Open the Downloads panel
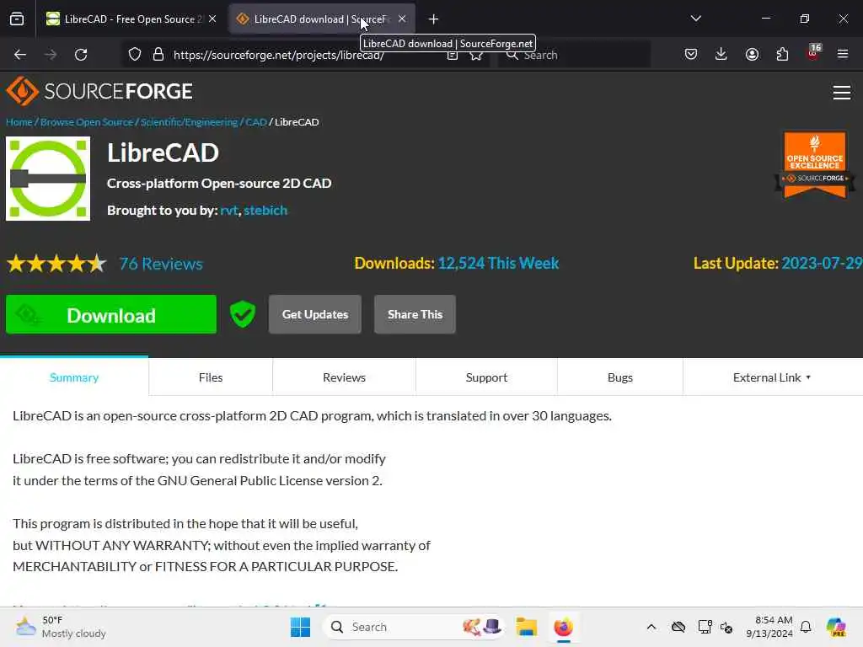This screenshot has height=647, width=863. click(x=721, y=54)
